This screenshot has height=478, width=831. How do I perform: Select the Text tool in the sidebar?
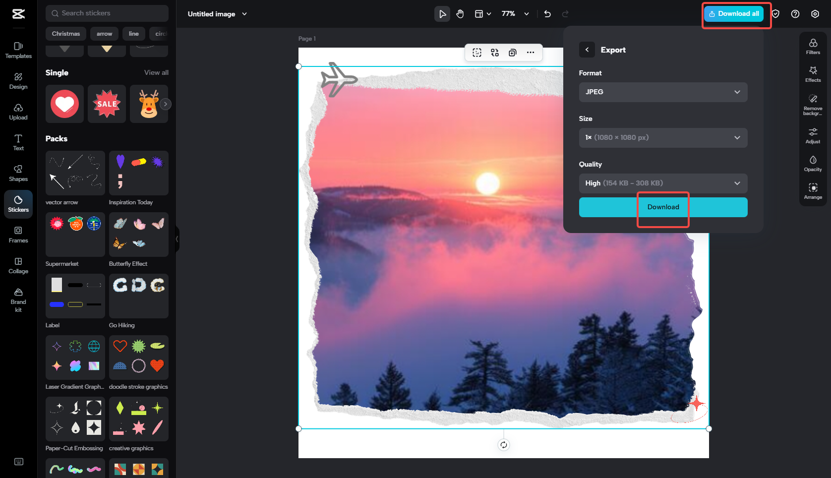click(x=18, y=142)
